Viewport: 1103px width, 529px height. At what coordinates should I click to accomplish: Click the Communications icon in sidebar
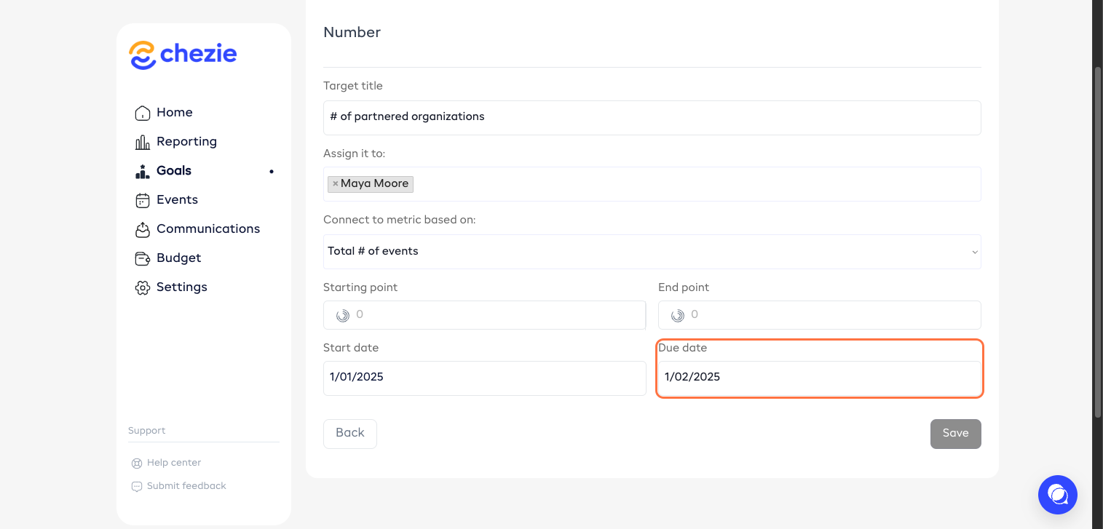point(143,229)
